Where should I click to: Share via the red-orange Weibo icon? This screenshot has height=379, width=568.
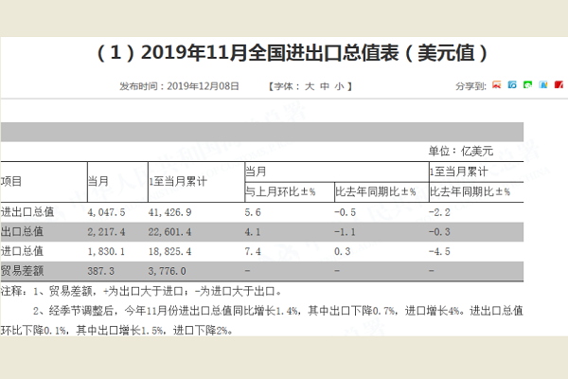pyautogui.click(x=497, y=85)
